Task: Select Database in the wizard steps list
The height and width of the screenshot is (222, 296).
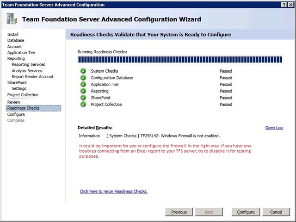Action: coord(16,40)
